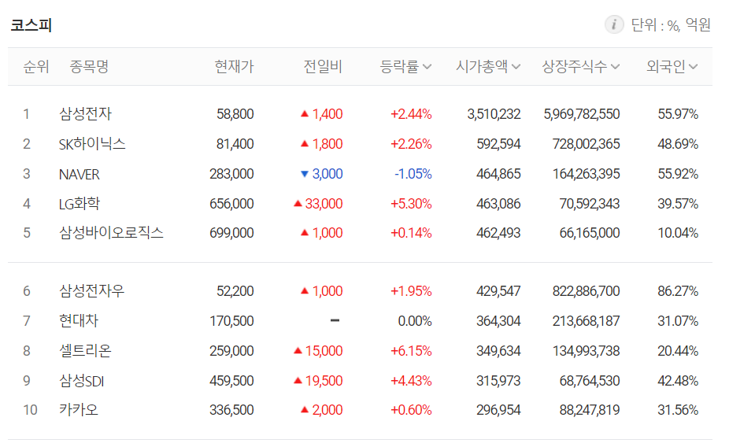This screenshot has height=447, width=729.
Task: Click the -1.05% rate for NAVER
Action: click(x=413, y=174)
